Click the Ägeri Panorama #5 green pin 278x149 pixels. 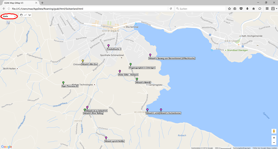(x=63, y=83)
